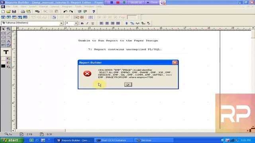Switch to the Web Source view icon

[x=9, y=17]
